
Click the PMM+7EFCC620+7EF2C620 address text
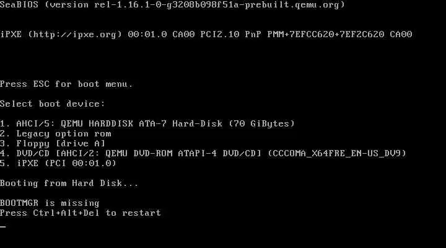pos(326,35)
